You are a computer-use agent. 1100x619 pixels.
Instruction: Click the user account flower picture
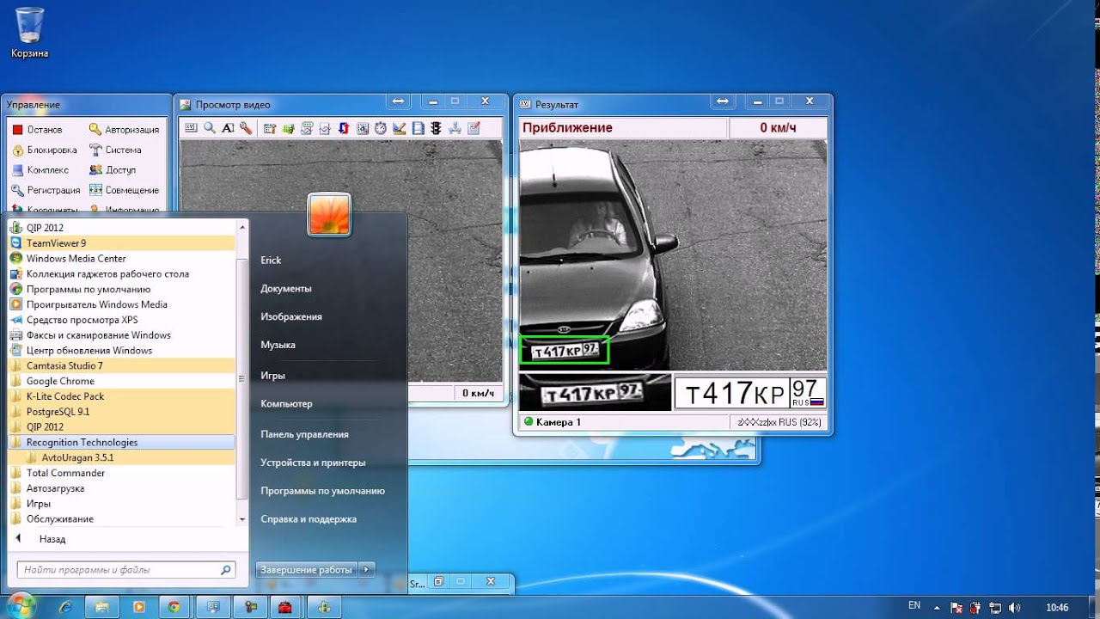click(x=328, y=214)
